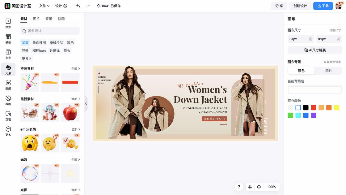Image resolution: width=346 pixels, height=195 pixels.
Task: Select the 文字 text tool icon
Action: (x=8, y=54)
